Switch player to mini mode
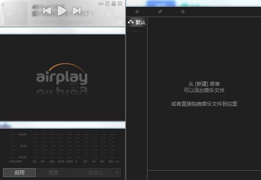Screen dimensions: 261x180 click(107, 3)
